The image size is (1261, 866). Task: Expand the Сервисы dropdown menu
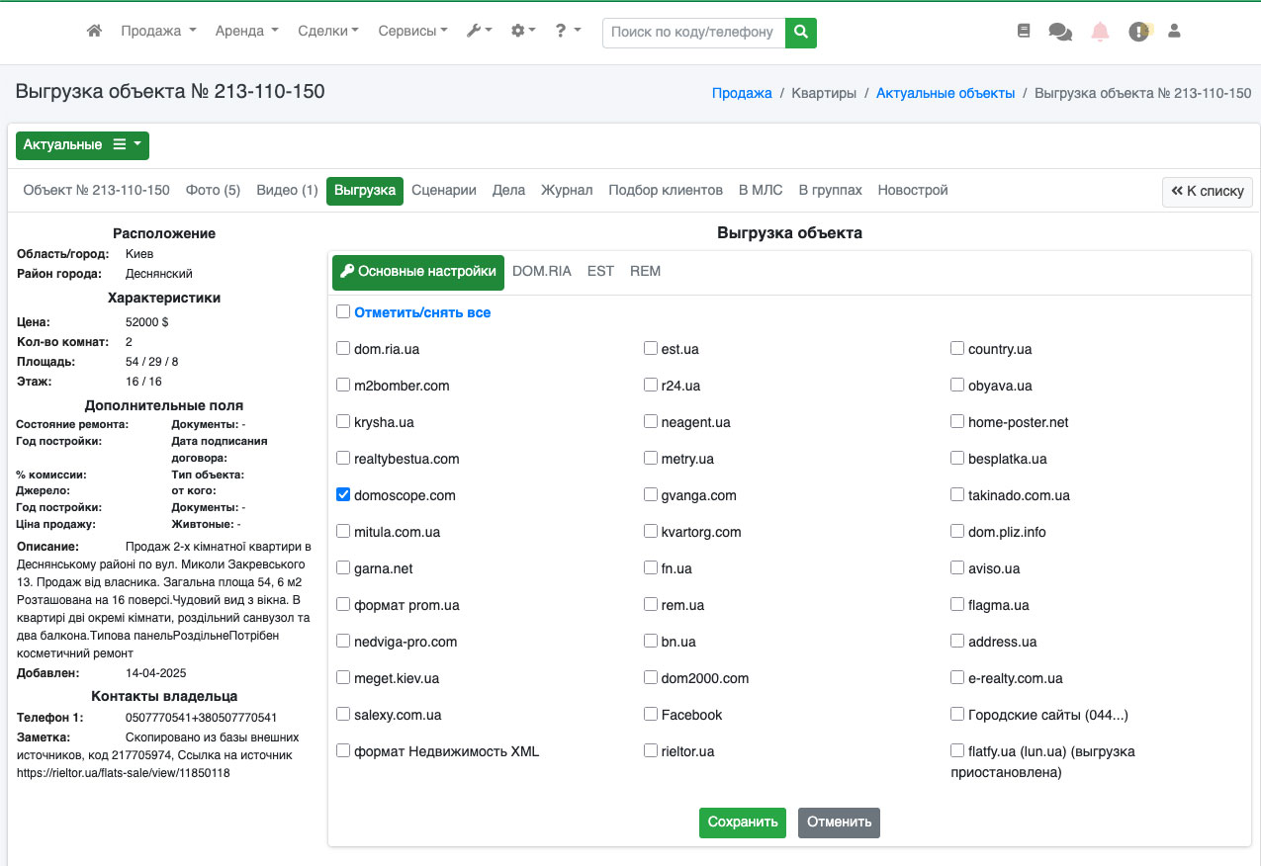coord(412,32)
